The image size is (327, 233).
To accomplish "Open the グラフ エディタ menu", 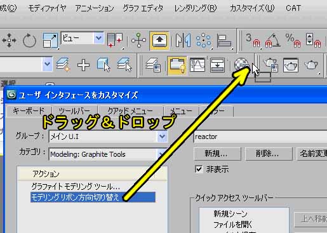I will point(143,8).
